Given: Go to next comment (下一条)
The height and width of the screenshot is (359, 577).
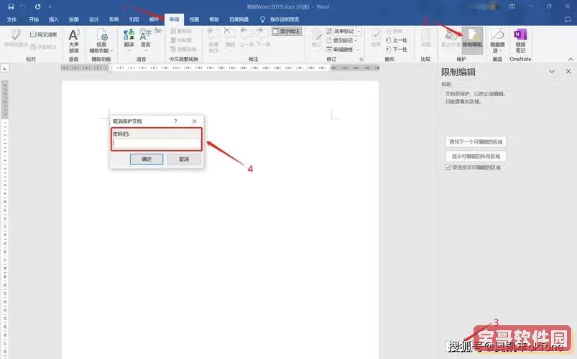Looking at the screenshot, I should click(263, 38).
